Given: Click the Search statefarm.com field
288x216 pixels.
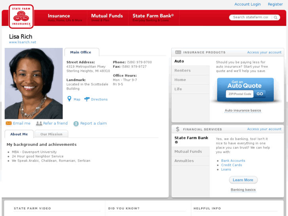Looking at the screenshot, I should pos(250,17).
